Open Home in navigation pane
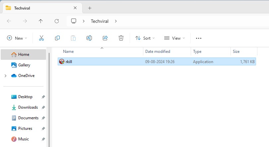 point(23,55)
